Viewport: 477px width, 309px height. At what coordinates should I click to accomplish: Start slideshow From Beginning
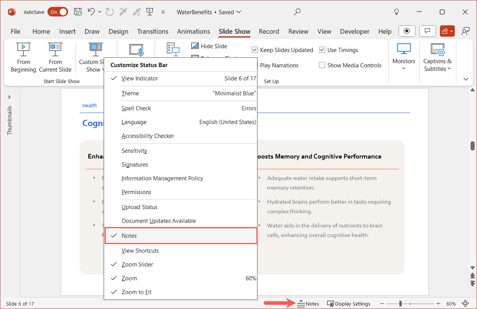(x=23, y=58)
